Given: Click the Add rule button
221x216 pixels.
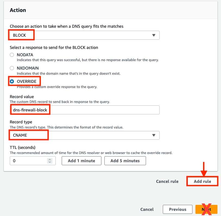Looking at the screenshot, I should tap(203, 181).
